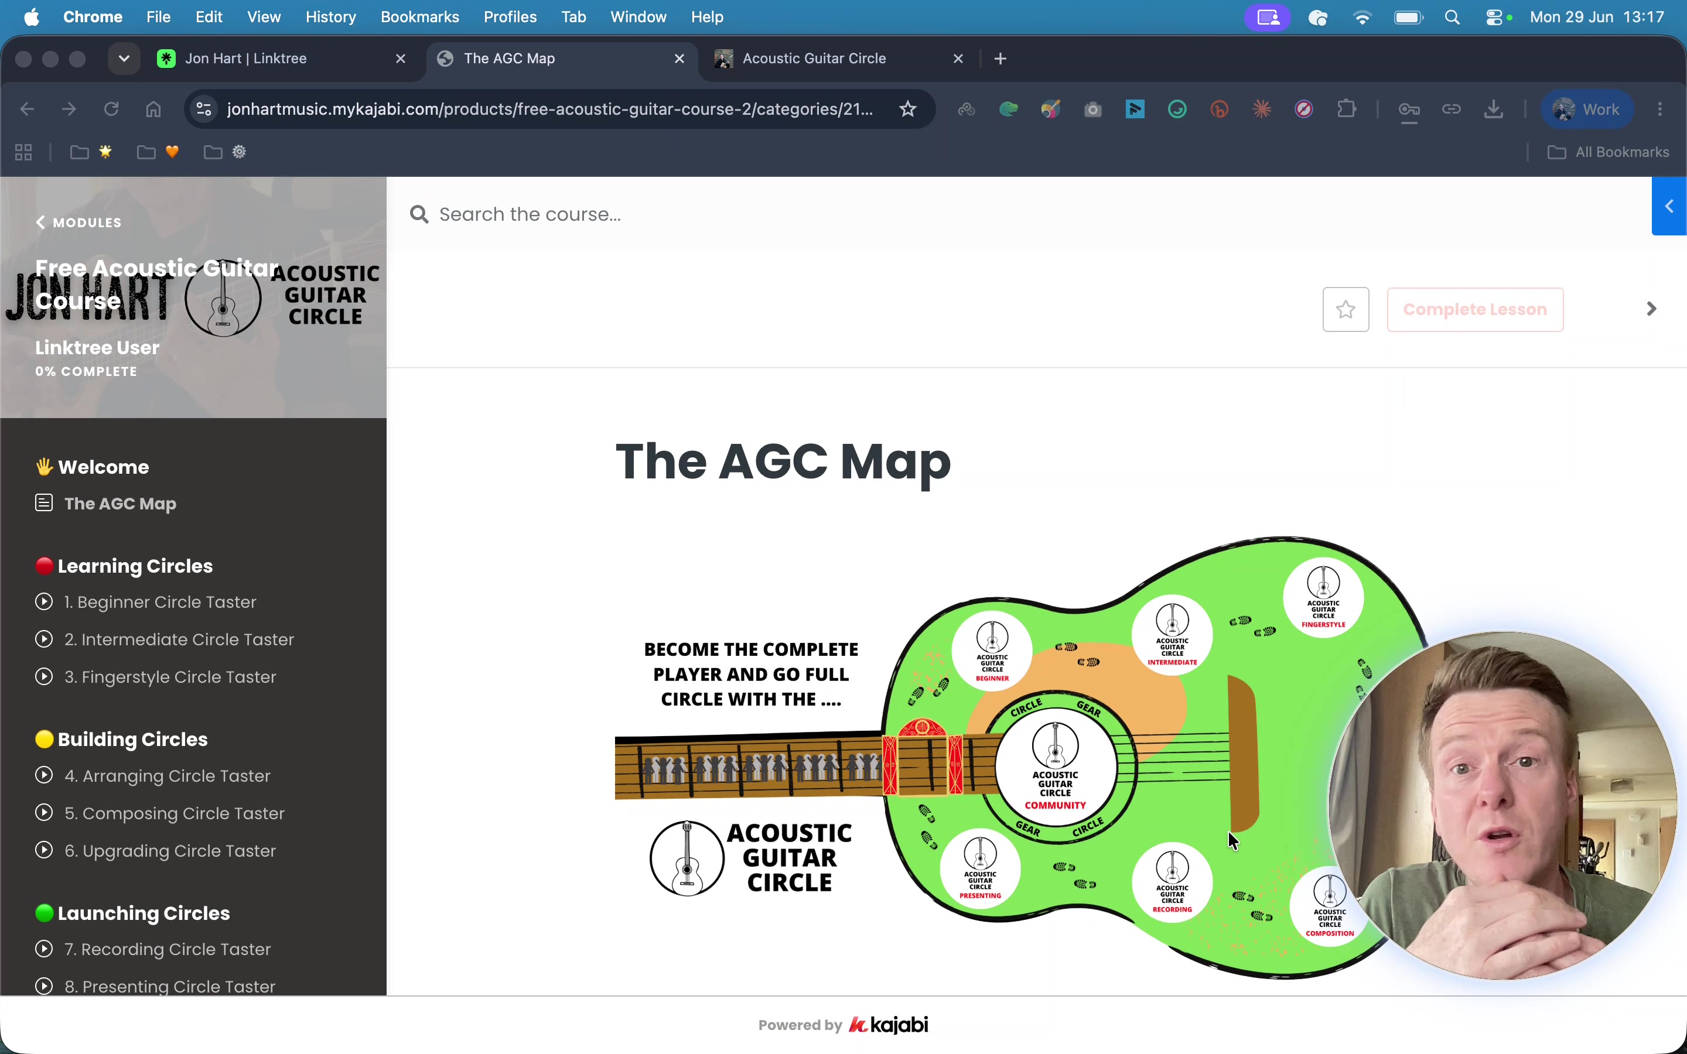
Task: Open the Wi-Fi status menu
Action: point(1361,17)
